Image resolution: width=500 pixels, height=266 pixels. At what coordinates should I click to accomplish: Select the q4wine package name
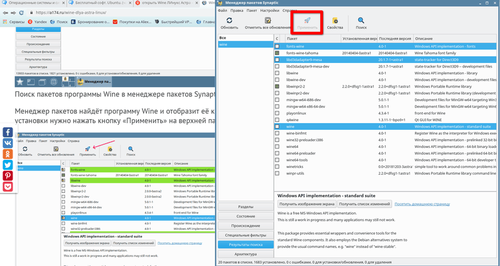292,120
